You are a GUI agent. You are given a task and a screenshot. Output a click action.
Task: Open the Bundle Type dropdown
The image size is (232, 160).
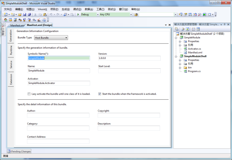(51, 38)
